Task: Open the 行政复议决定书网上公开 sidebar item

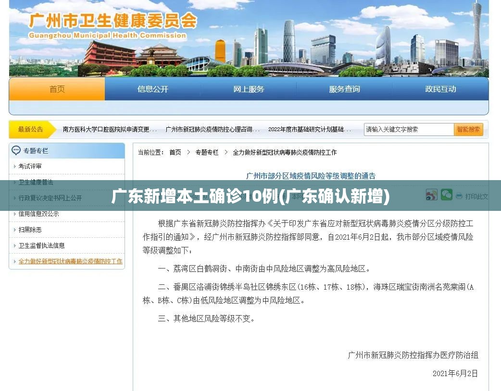Action: pyautogui.click(x=50, y=198)
